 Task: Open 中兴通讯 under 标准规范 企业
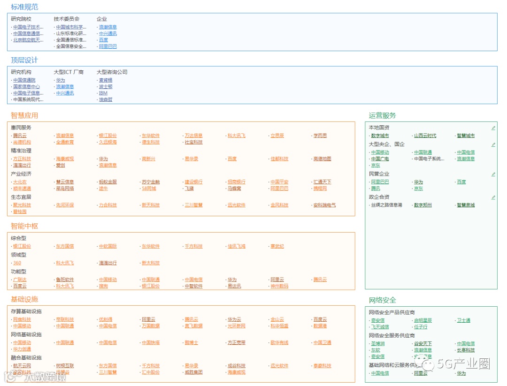(108, 34)
